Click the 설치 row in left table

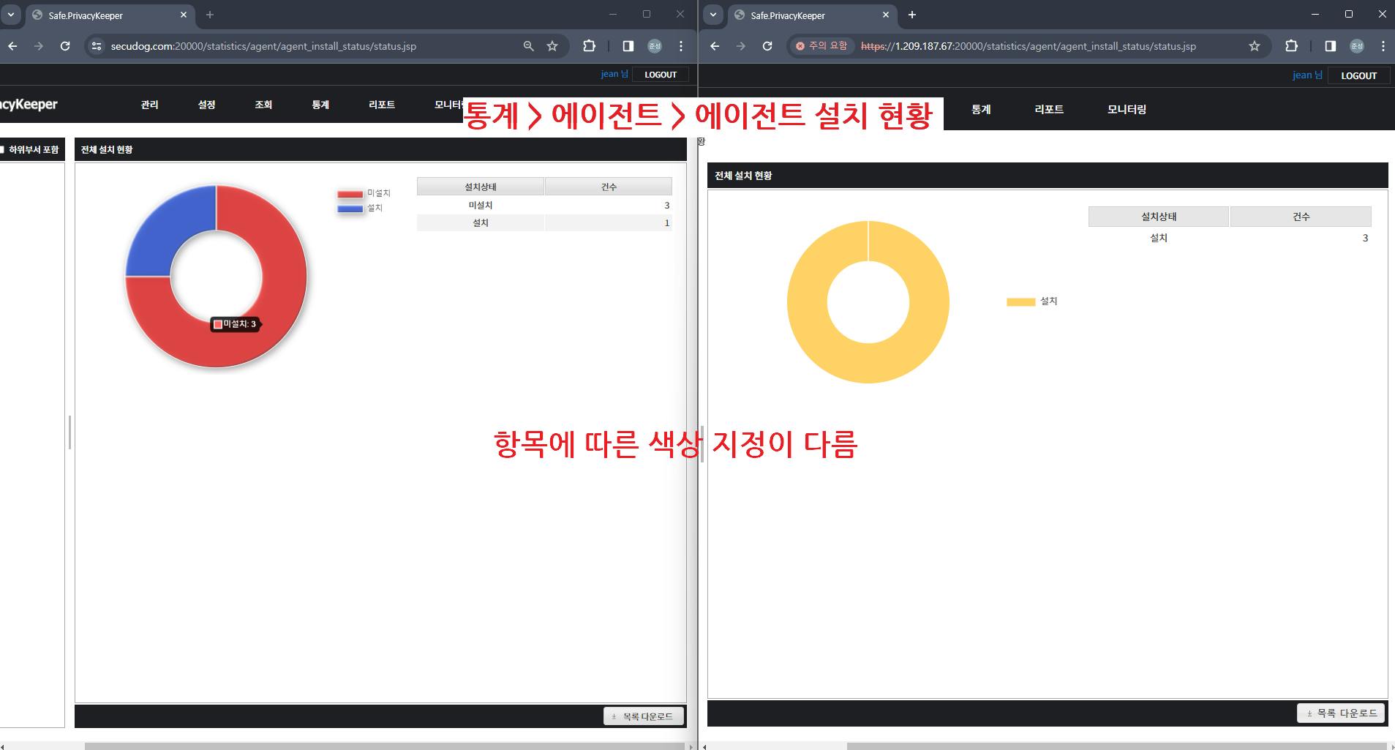click(x=544, y=223)
